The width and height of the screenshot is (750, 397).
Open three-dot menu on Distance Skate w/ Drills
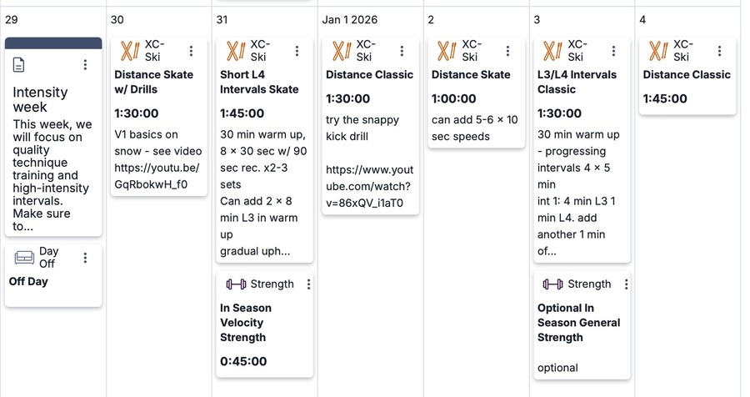pyautogui.click(x=191, y=51)
